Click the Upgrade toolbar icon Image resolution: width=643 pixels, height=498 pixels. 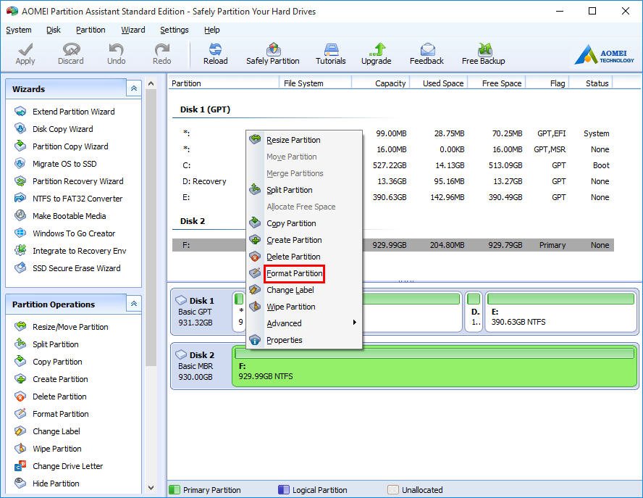[x=376, y=54]
